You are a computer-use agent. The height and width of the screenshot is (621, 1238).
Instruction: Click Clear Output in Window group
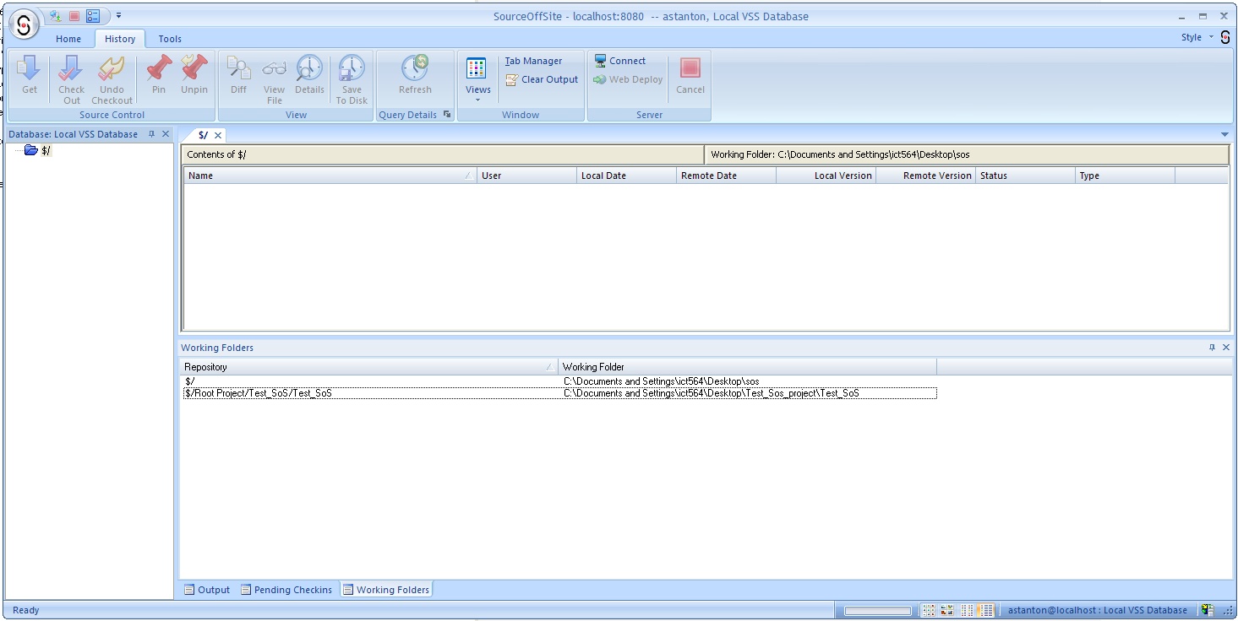click(542, 79)
